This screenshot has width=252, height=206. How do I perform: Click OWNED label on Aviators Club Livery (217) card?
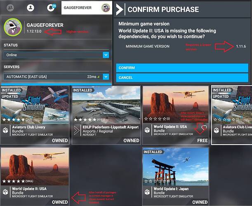tap(60, 140)
